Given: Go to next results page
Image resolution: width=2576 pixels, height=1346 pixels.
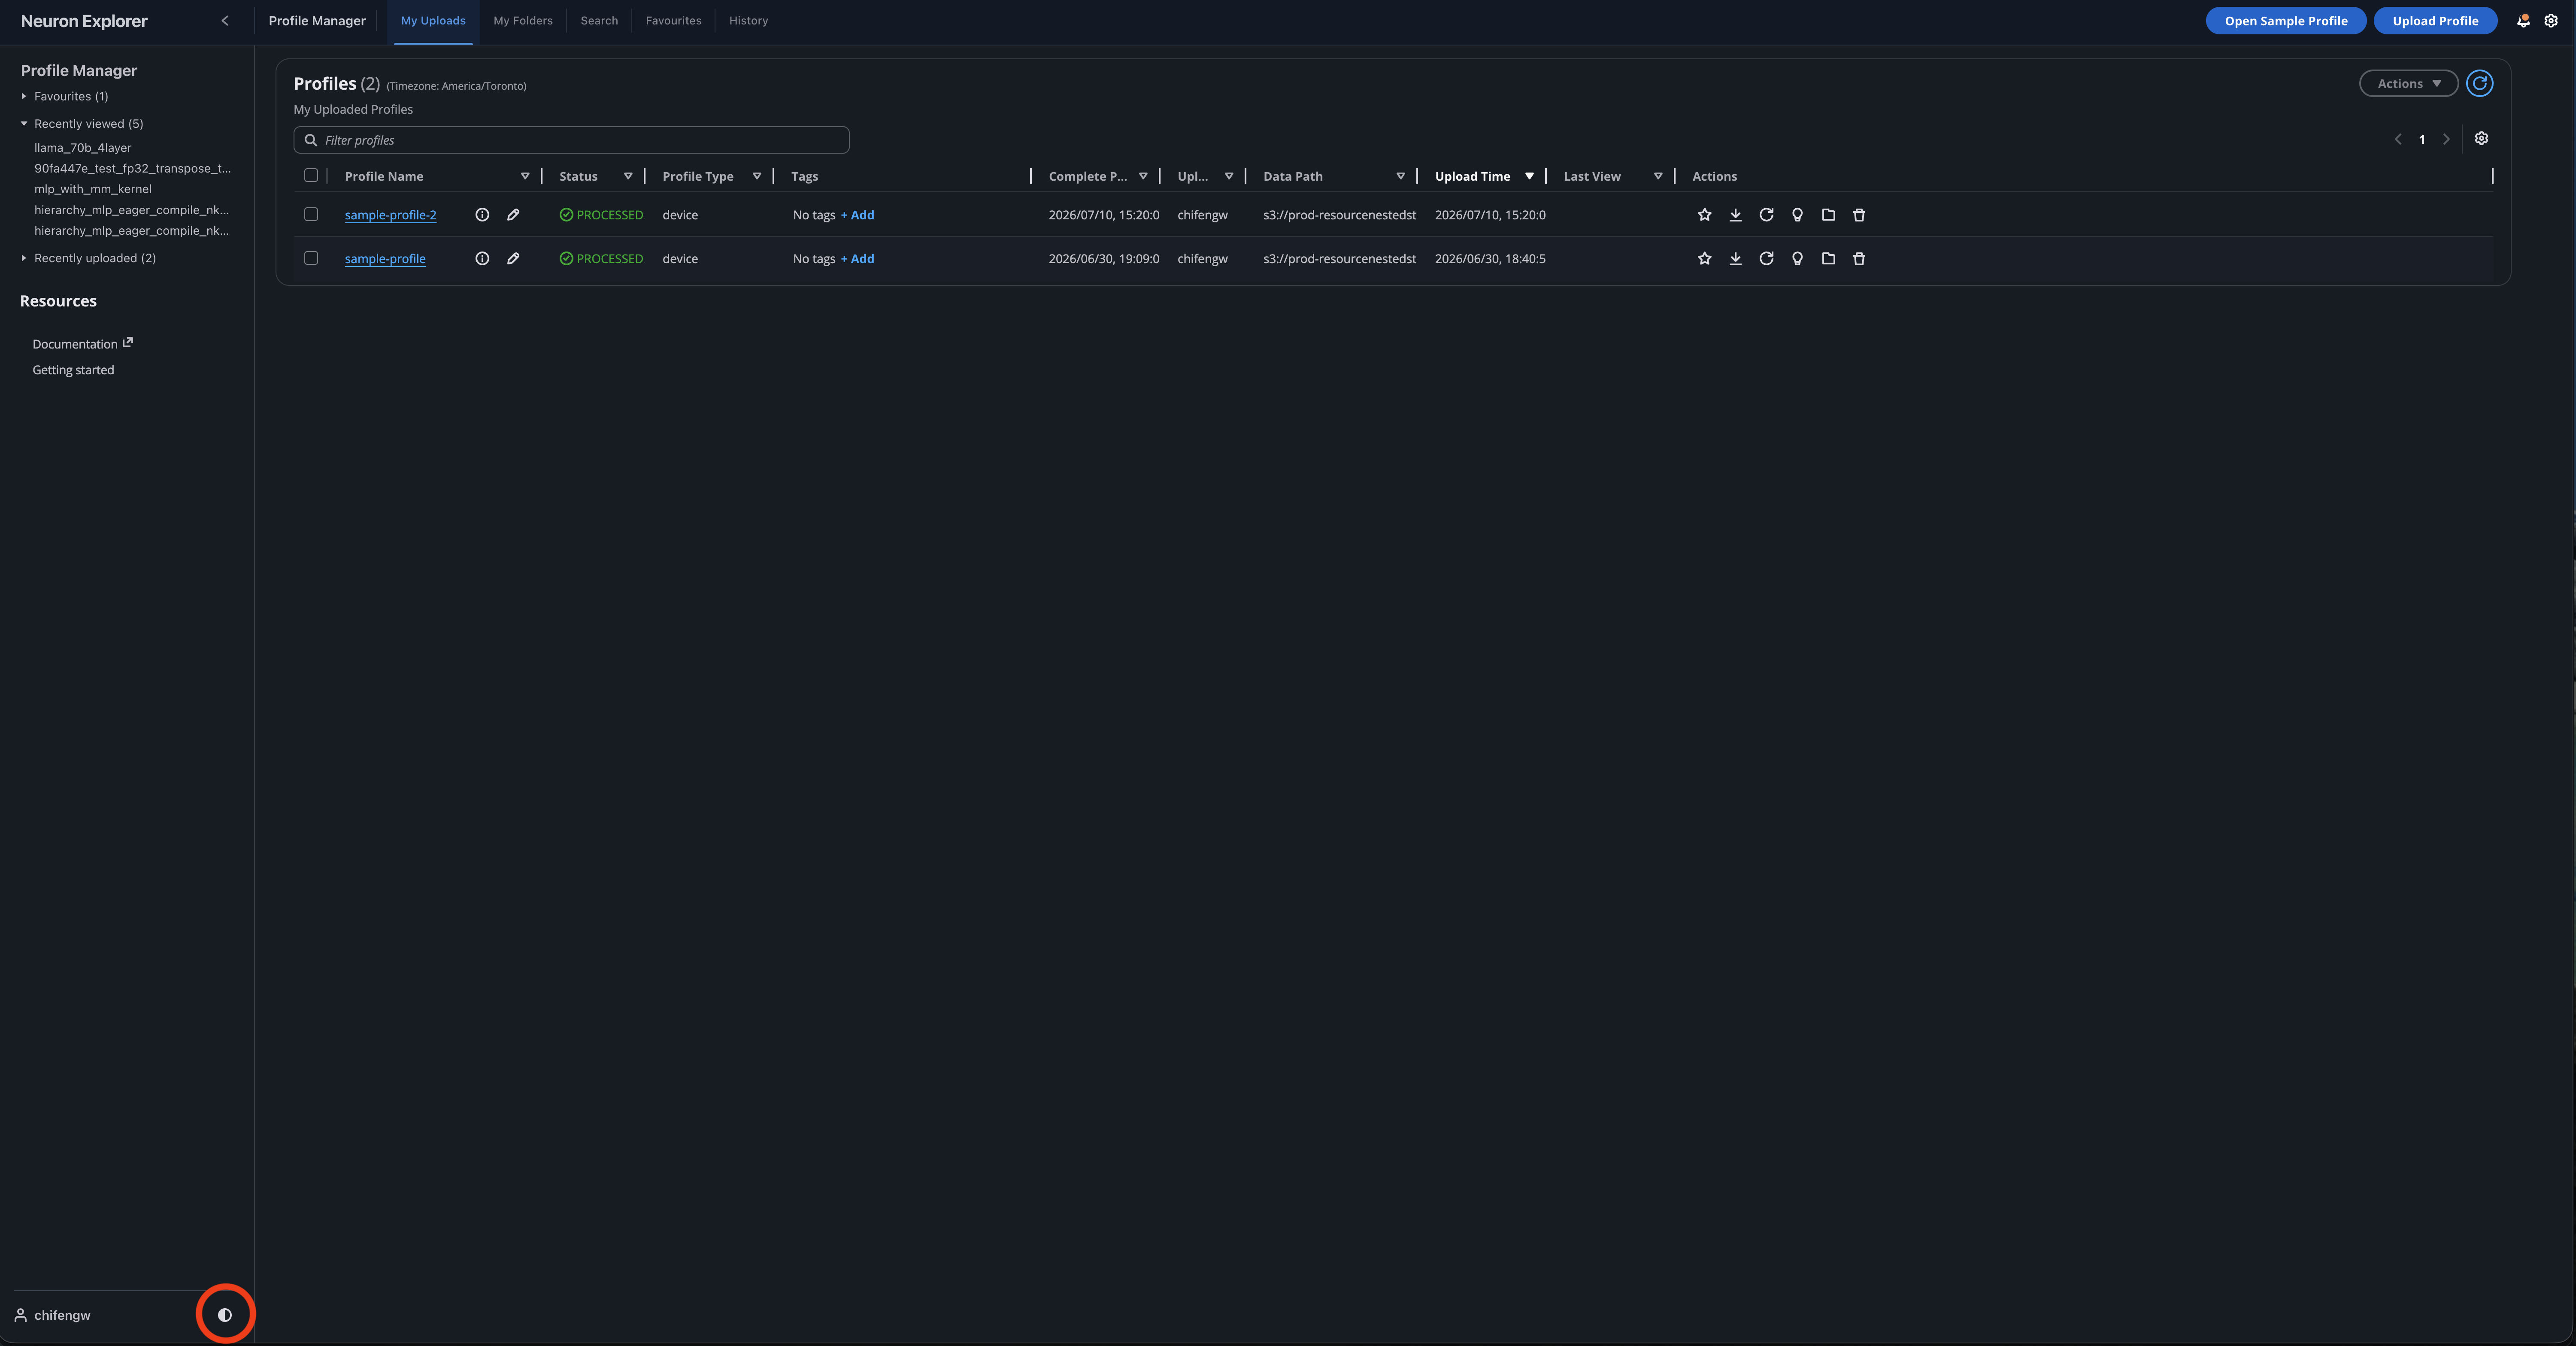Looking at the screenshot, I should [x=2446, y=139].
